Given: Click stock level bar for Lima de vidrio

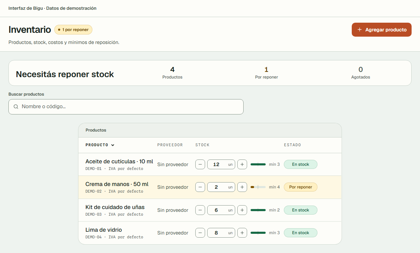Looking at the screenshot, I should coord(258,233).
